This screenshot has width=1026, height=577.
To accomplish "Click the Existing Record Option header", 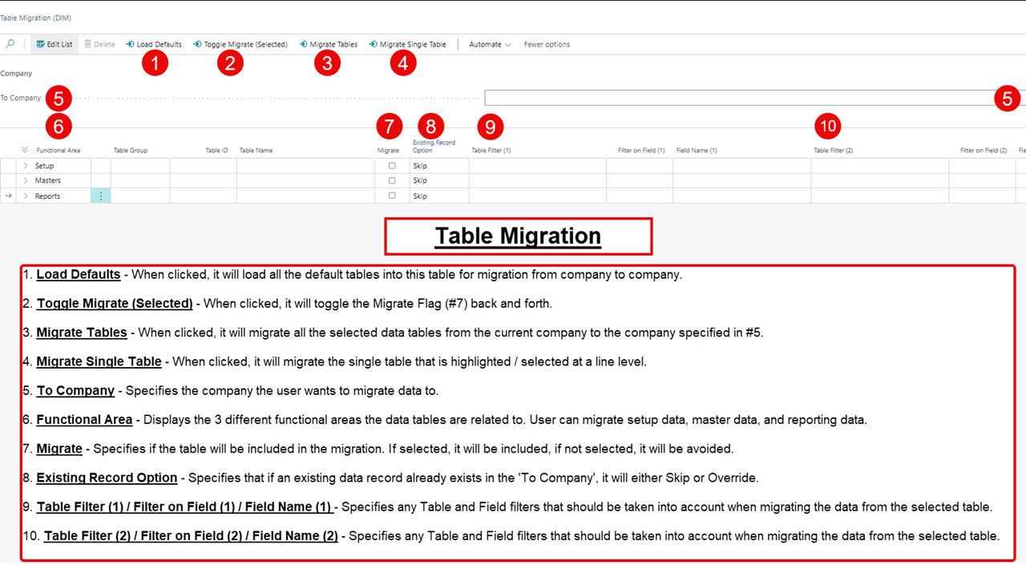I will [434, 146].
